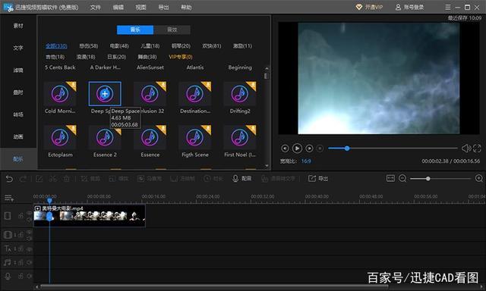Lock the music track
Image resolution: width=486 pixels, height=291 pixels.
21,262
